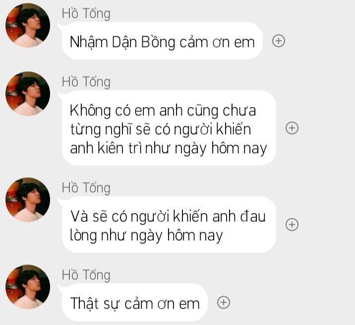
Task: Click sender name Hồ Tổng above first message
Action: (86, 13)
